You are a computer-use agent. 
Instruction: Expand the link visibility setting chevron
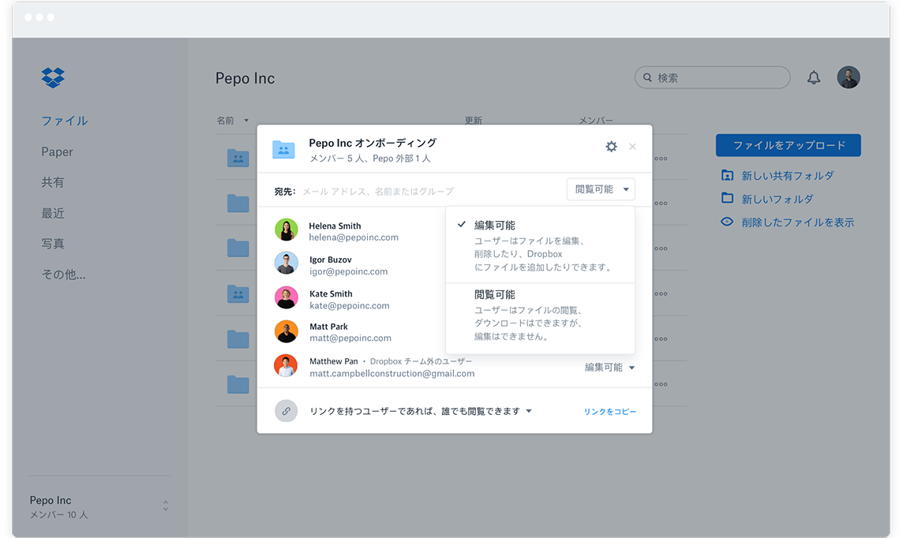530,410
